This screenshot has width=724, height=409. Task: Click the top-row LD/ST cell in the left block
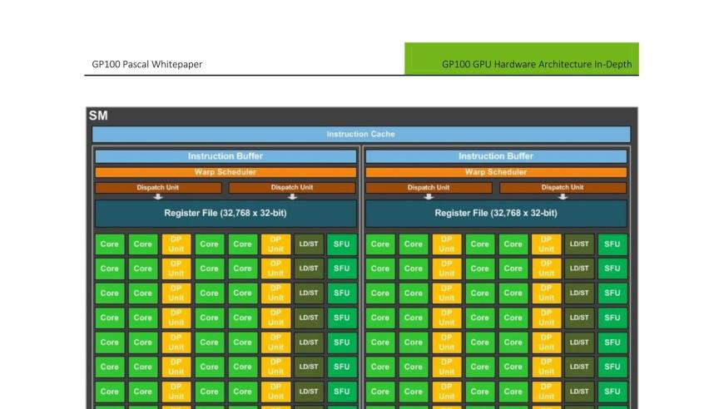click(x=309, y=244)
